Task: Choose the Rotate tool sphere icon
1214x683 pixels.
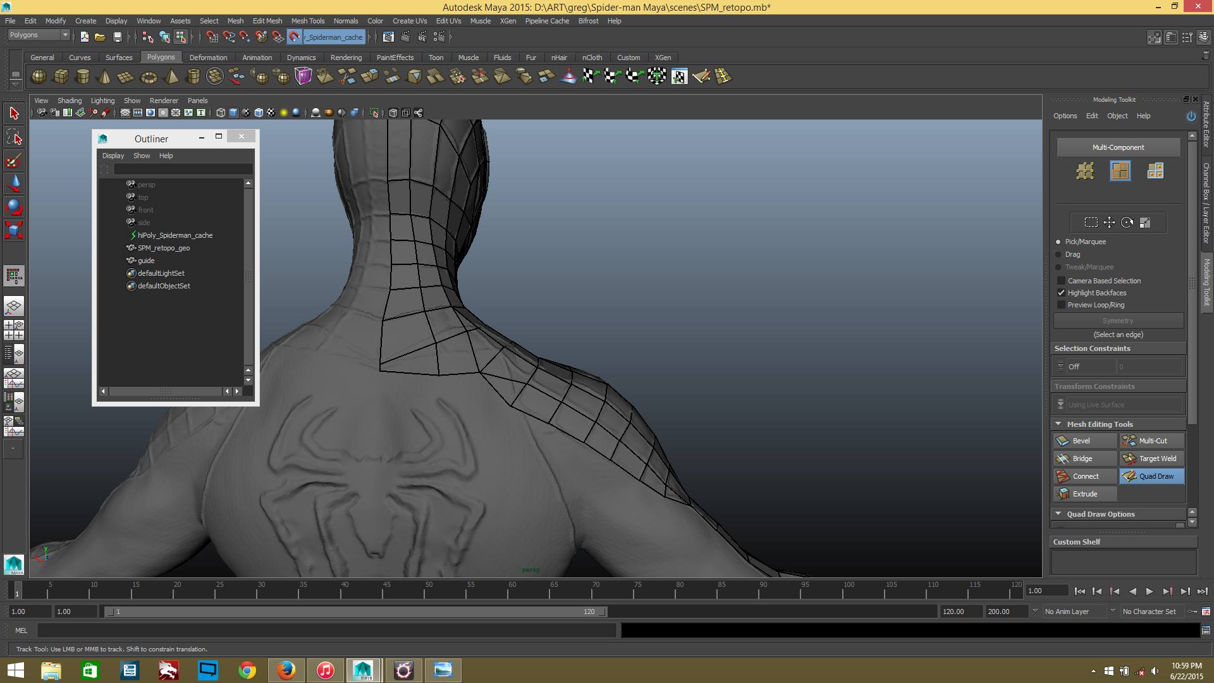Action: click(x=14, y=207)
